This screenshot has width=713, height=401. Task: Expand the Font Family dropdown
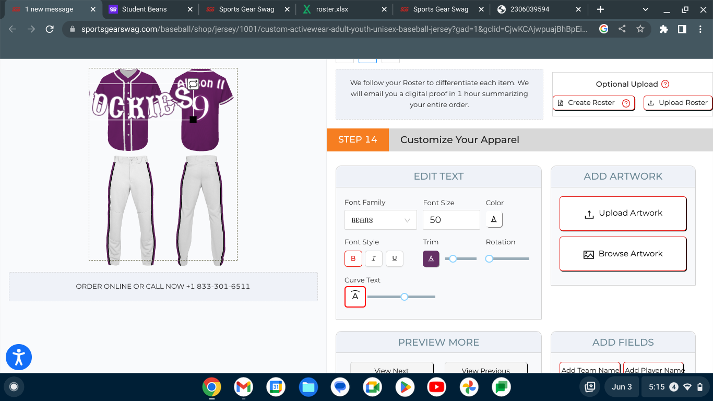click(381, 220)
